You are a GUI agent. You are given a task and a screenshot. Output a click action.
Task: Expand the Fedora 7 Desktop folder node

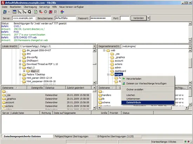20,74
